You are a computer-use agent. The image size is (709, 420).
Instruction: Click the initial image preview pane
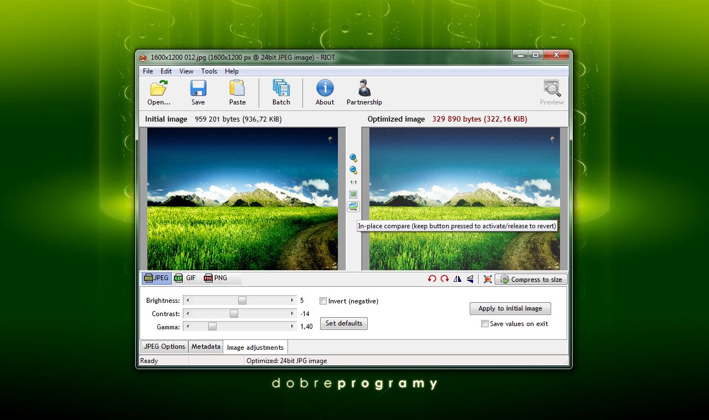click(x=243, y=199)
